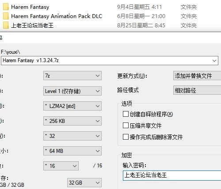The image size is (221, 189).
Task: Select 'Harem Fantasy Animation Pack DLC' folder name
Action: 57,16
